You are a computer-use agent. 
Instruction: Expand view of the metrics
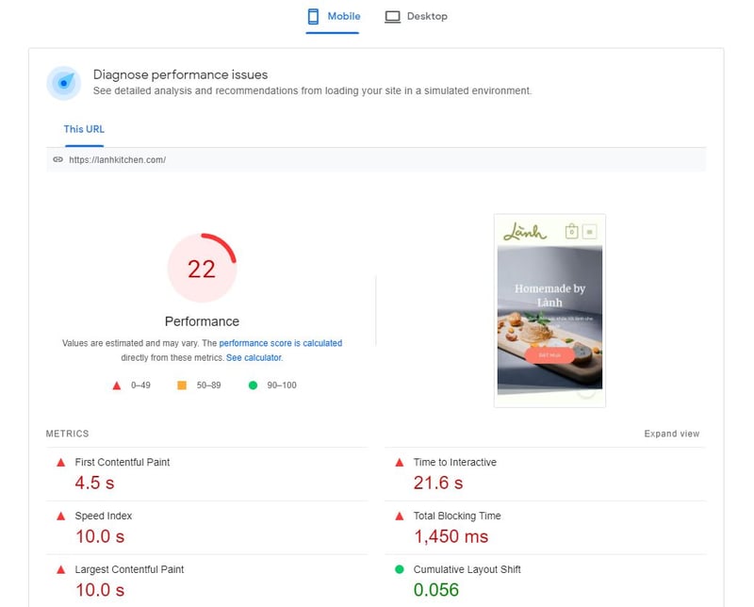pyautogui.click(x=671, y=434)
